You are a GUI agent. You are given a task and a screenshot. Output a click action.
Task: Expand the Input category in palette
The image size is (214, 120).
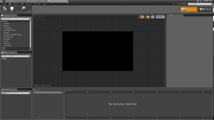pos(1,48)
